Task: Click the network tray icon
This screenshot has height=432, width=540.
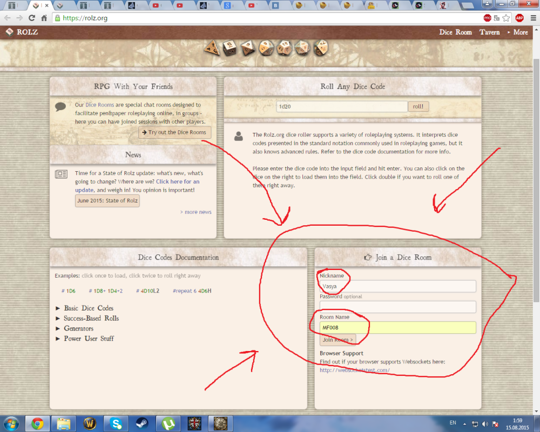Action: (x=475, y=424)
